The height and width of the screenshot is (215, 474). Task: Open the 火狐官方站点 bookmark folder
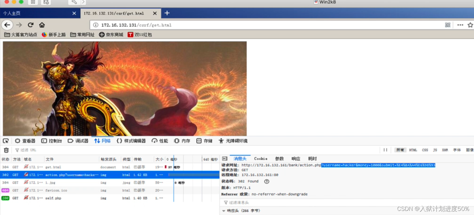[21, 35]
